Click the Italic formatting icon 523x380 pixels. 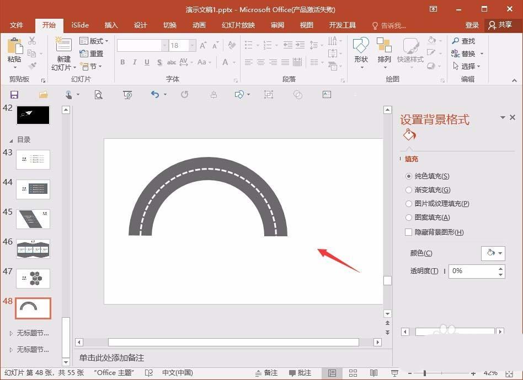[135, 62]
